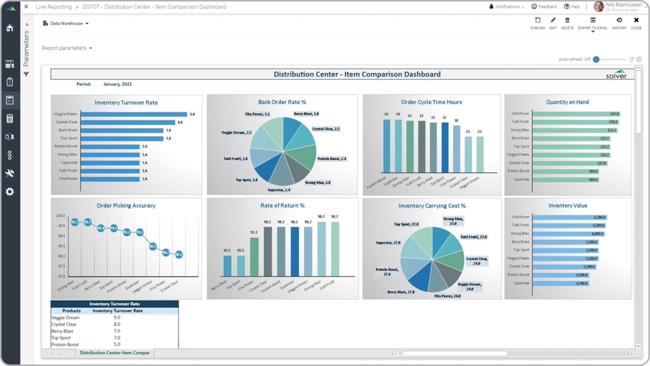Toggle the hamburger menu to collapse navigation

26,7
